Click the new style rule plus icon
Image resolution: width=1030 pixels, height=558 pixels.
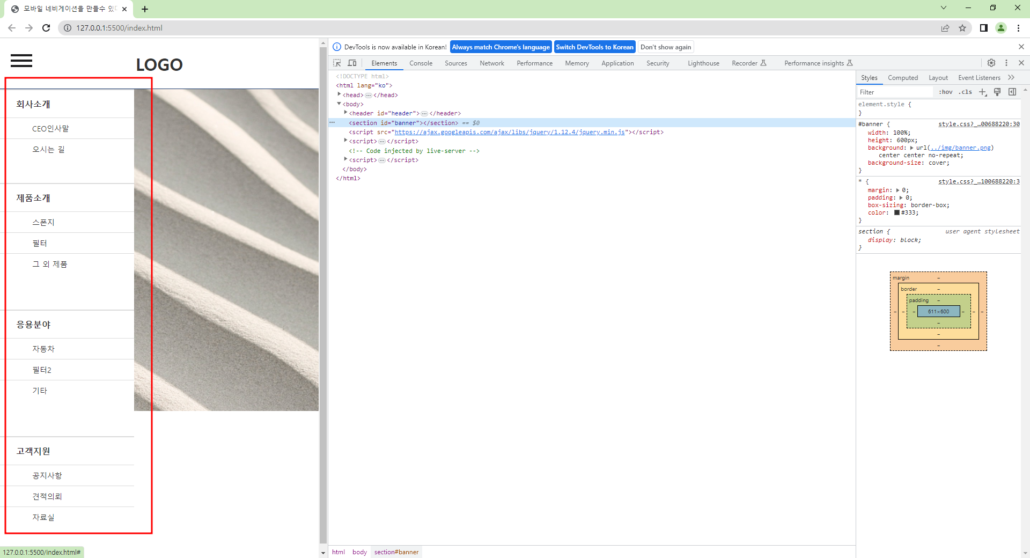(x=983, y=92)
